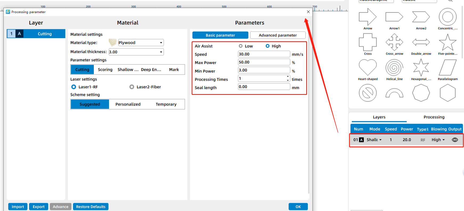Increase Processing Times with up stepper arrow
This screenshot has height=211, width=464.
[x=288, y=77]
